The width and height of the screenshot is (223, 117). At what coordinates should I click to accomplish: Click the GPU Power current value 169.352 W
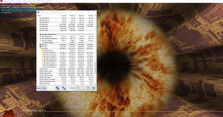(x=63, y=49)
